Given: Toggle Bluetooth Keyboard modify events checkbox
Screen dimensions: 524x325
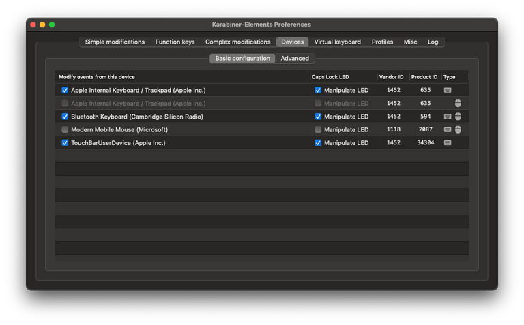Looking at the screenshot, I should pyautogui.click(x=65, y=117).
